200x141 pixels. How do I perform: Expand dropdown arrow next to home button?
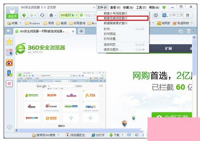tap(56, 15)
